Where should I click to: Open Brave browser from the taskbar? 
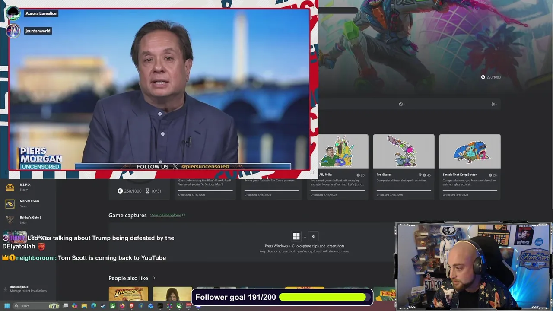click(132, 306)
